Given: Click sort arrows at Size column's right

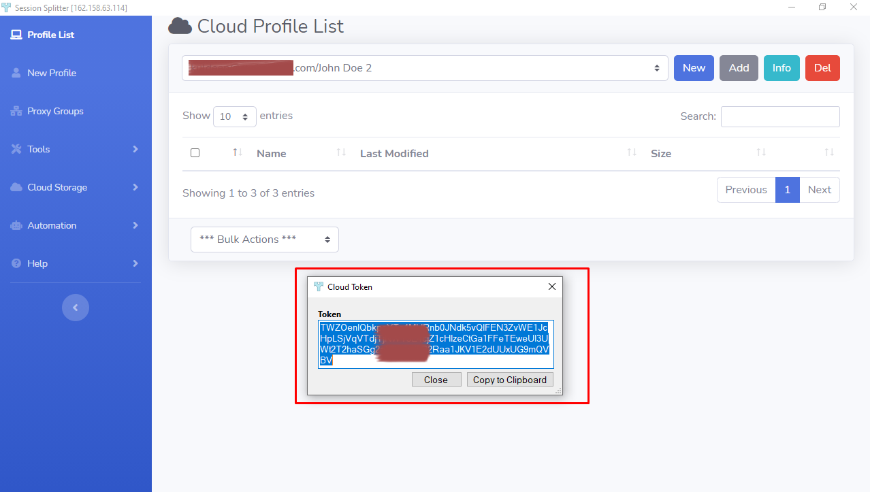Looking at the screenshot, I should coord(761,152).
